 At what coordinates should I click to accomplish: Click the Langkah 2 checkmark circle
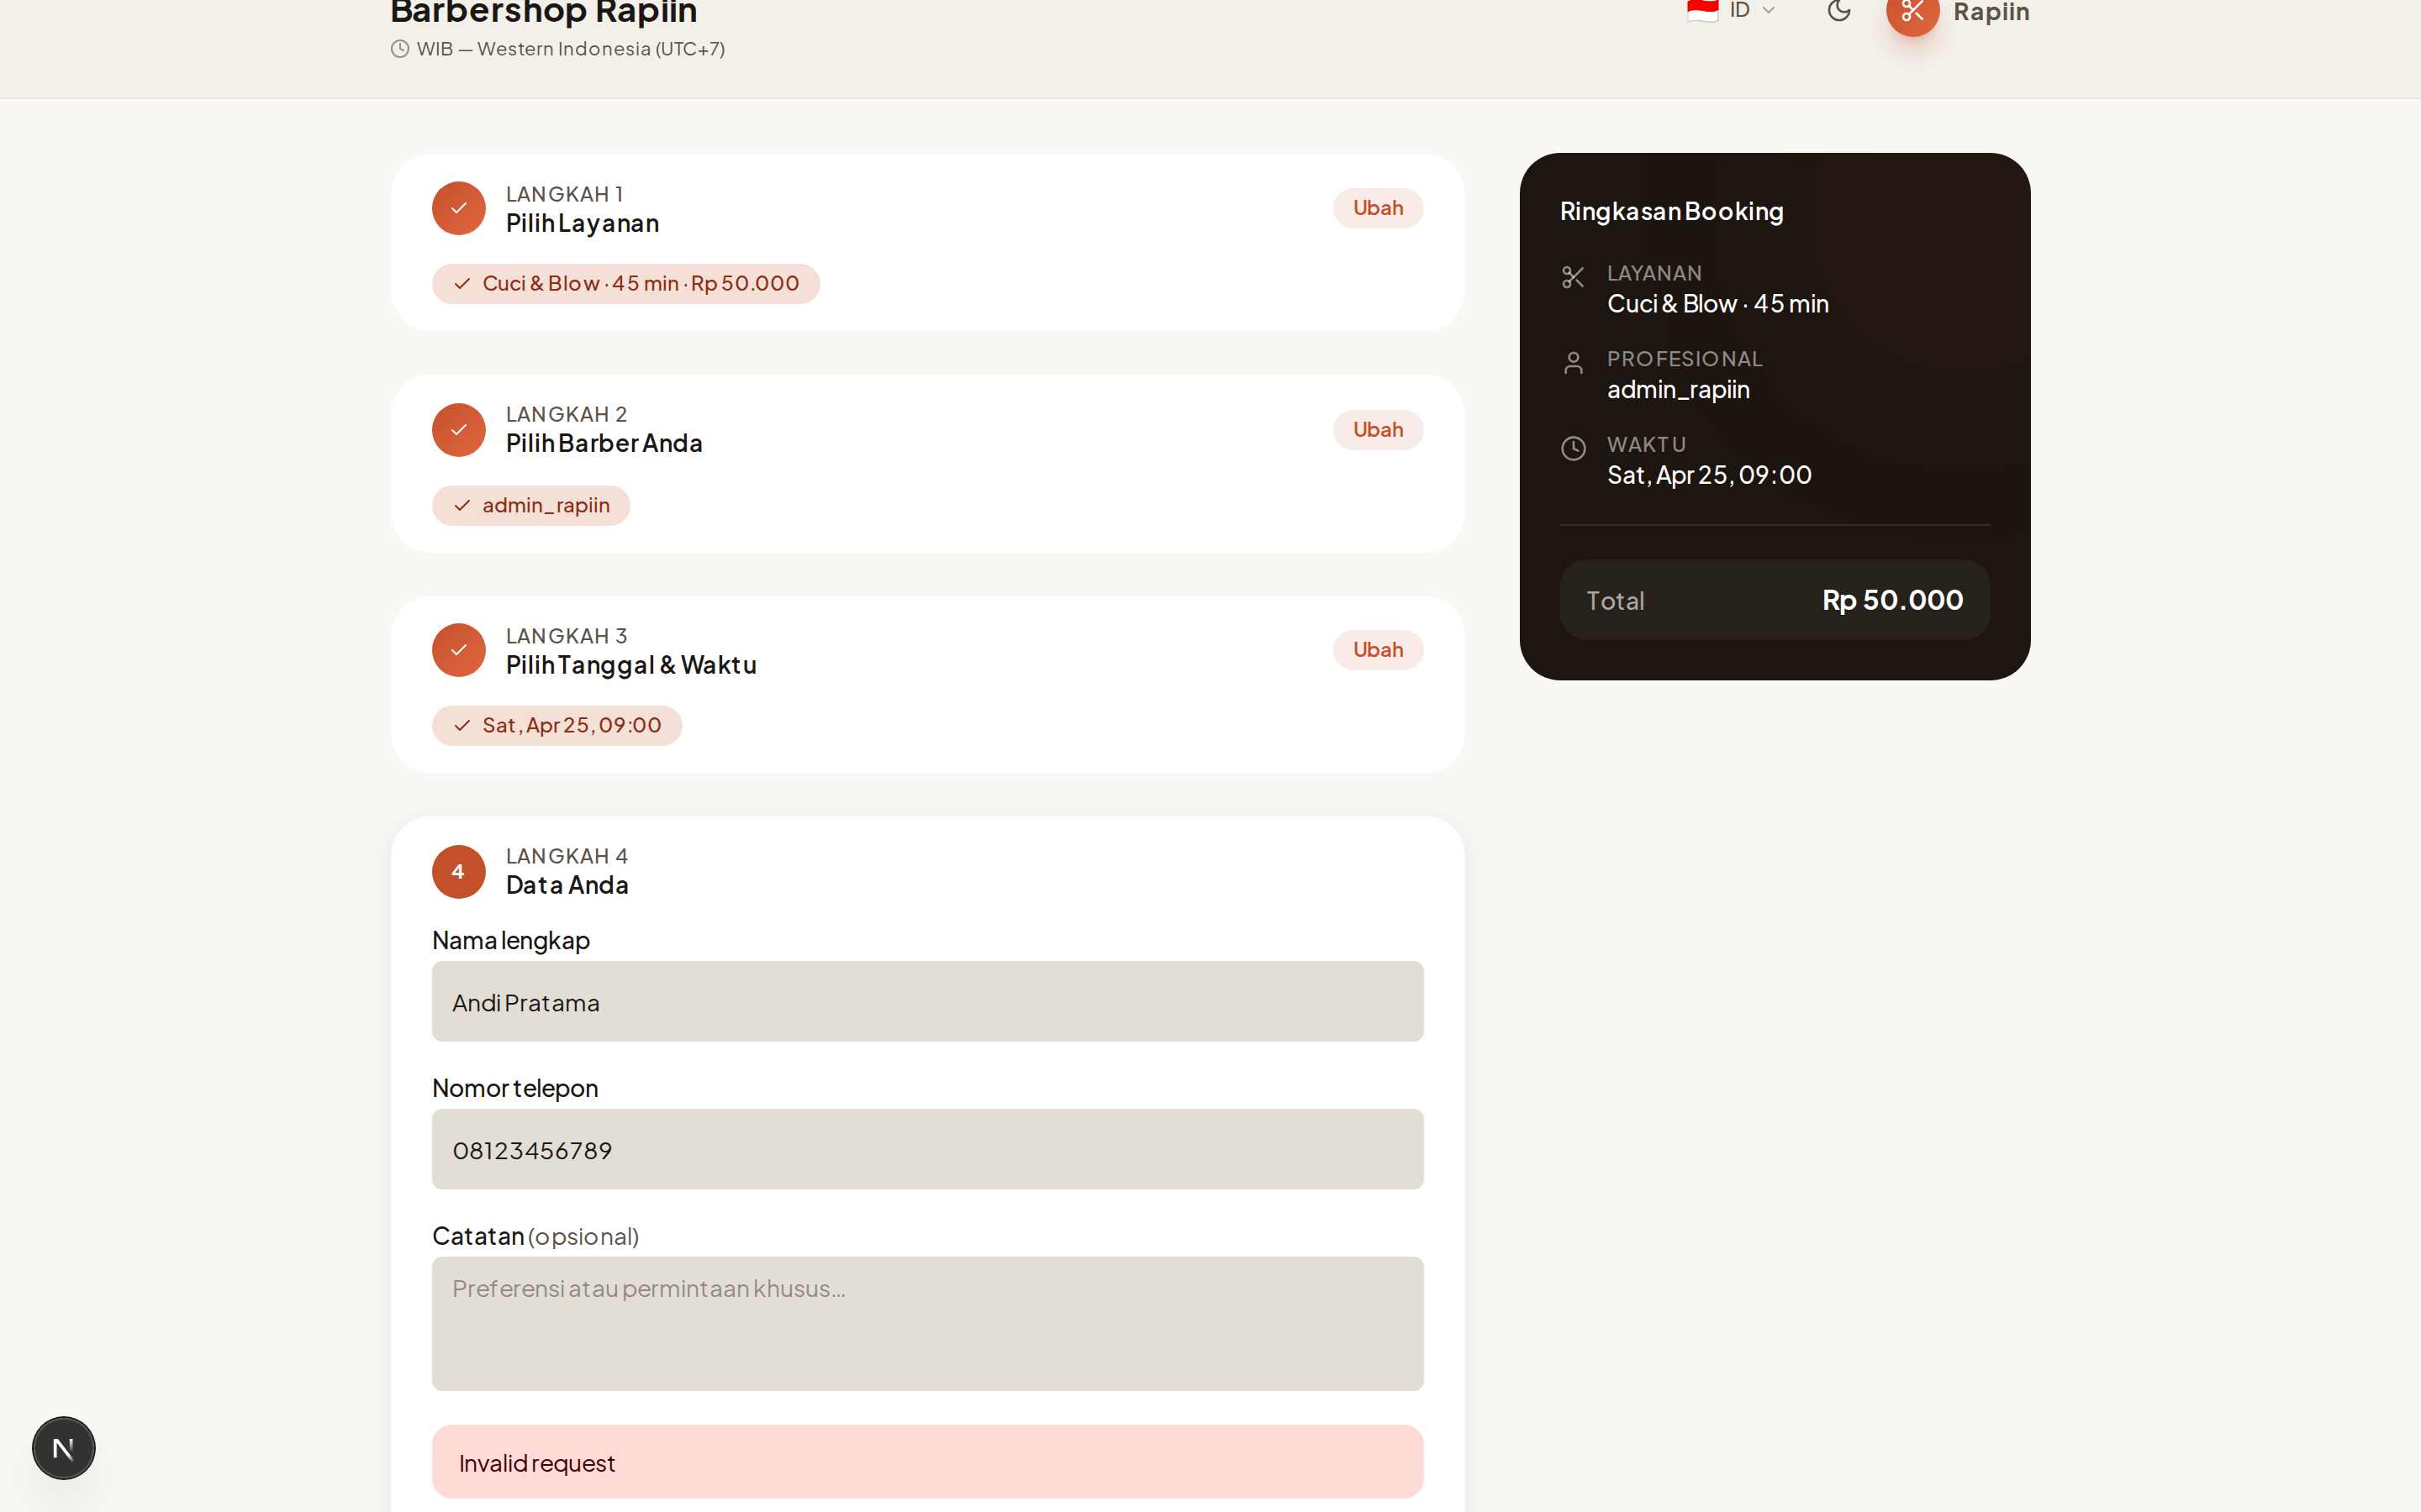(458, 430)
